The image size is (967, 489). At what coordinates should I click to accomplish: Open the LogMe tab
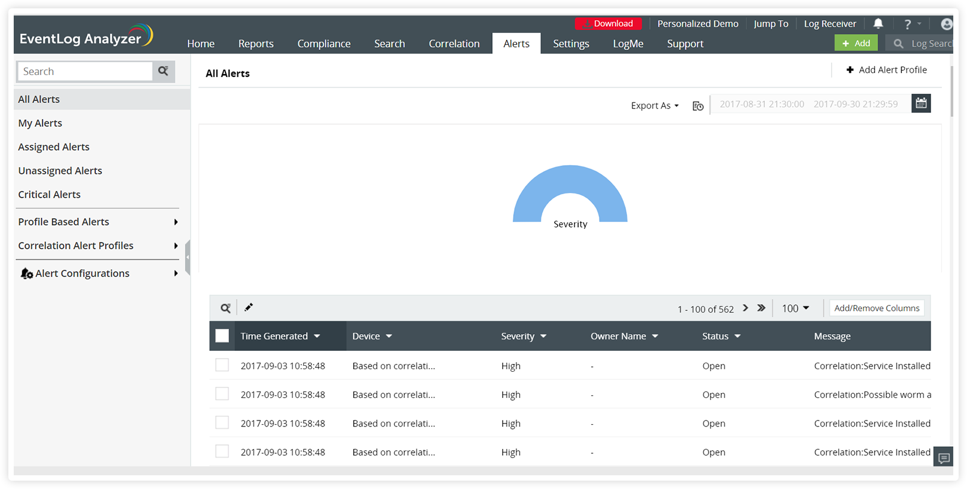[x=628, y=43]
